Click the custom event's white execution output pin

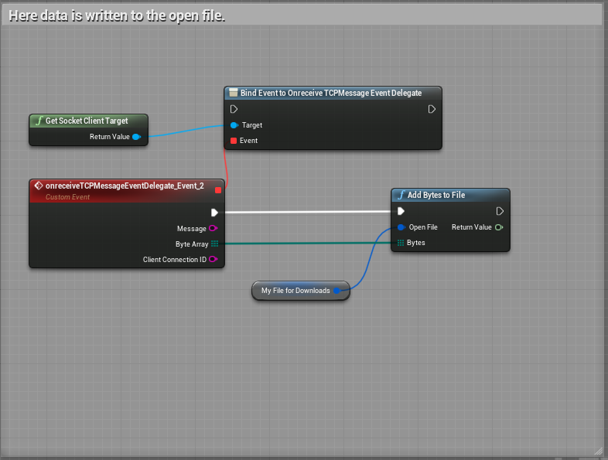pyautogui.click(x=214, y=212)
